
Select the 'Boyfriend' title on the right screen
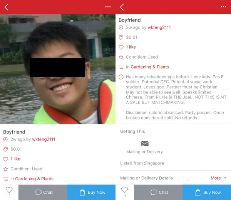point(130,20)
